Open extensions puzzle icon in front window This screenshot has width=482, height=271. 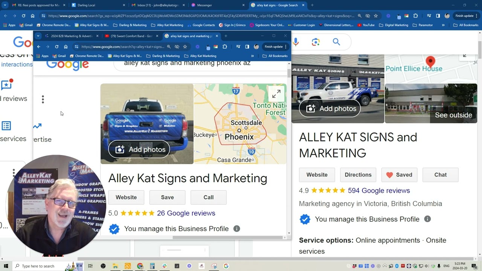point(225,47)
